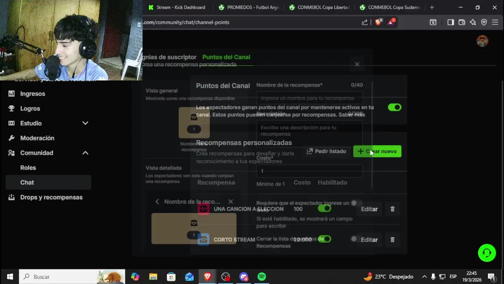Open the Windows Start menu
This screenshot has width=504, height=284.
(9, 277)
